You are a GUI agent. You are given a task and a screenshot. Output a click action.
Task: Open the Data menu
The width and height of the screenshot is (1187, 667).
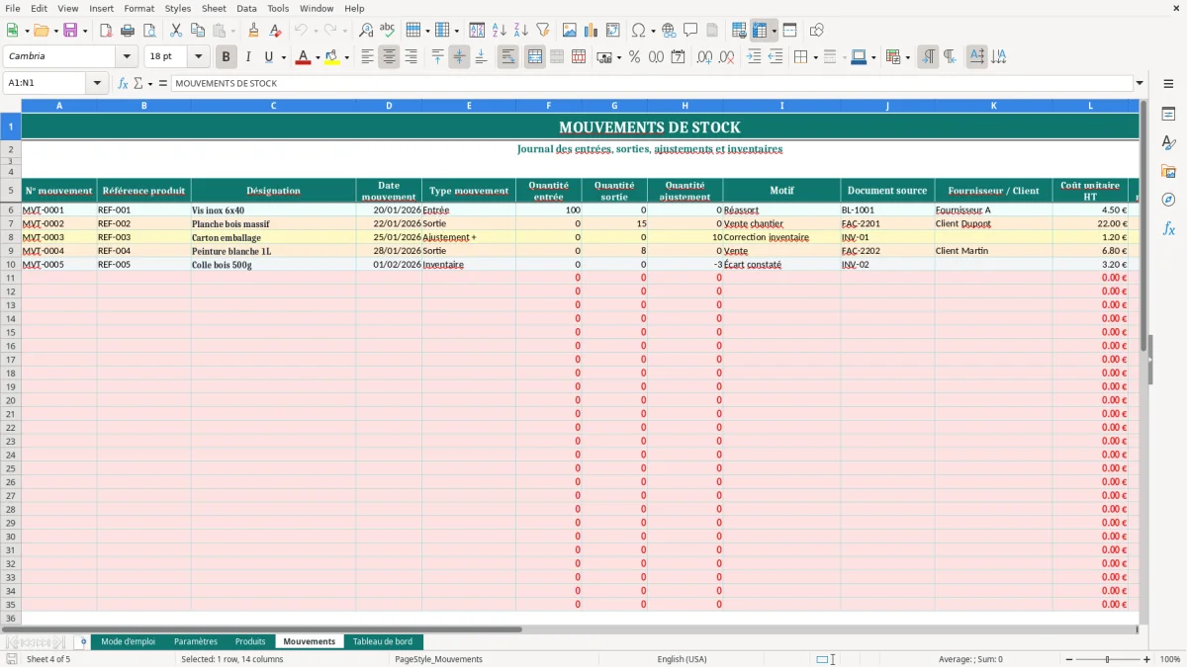(246, 8)
